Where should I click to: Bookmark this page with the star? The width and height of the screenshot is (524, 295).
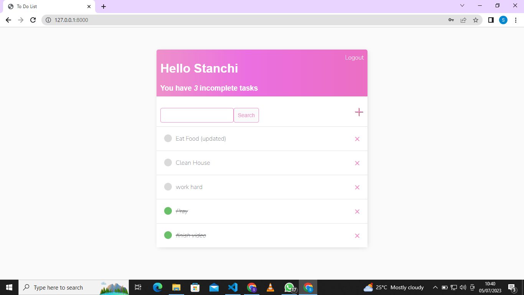pos(476,20)
